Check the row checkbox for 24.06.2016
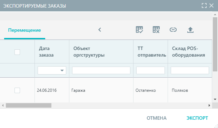Image resolution: width=218 pixels, height=128 pixels. coord(17,90)
